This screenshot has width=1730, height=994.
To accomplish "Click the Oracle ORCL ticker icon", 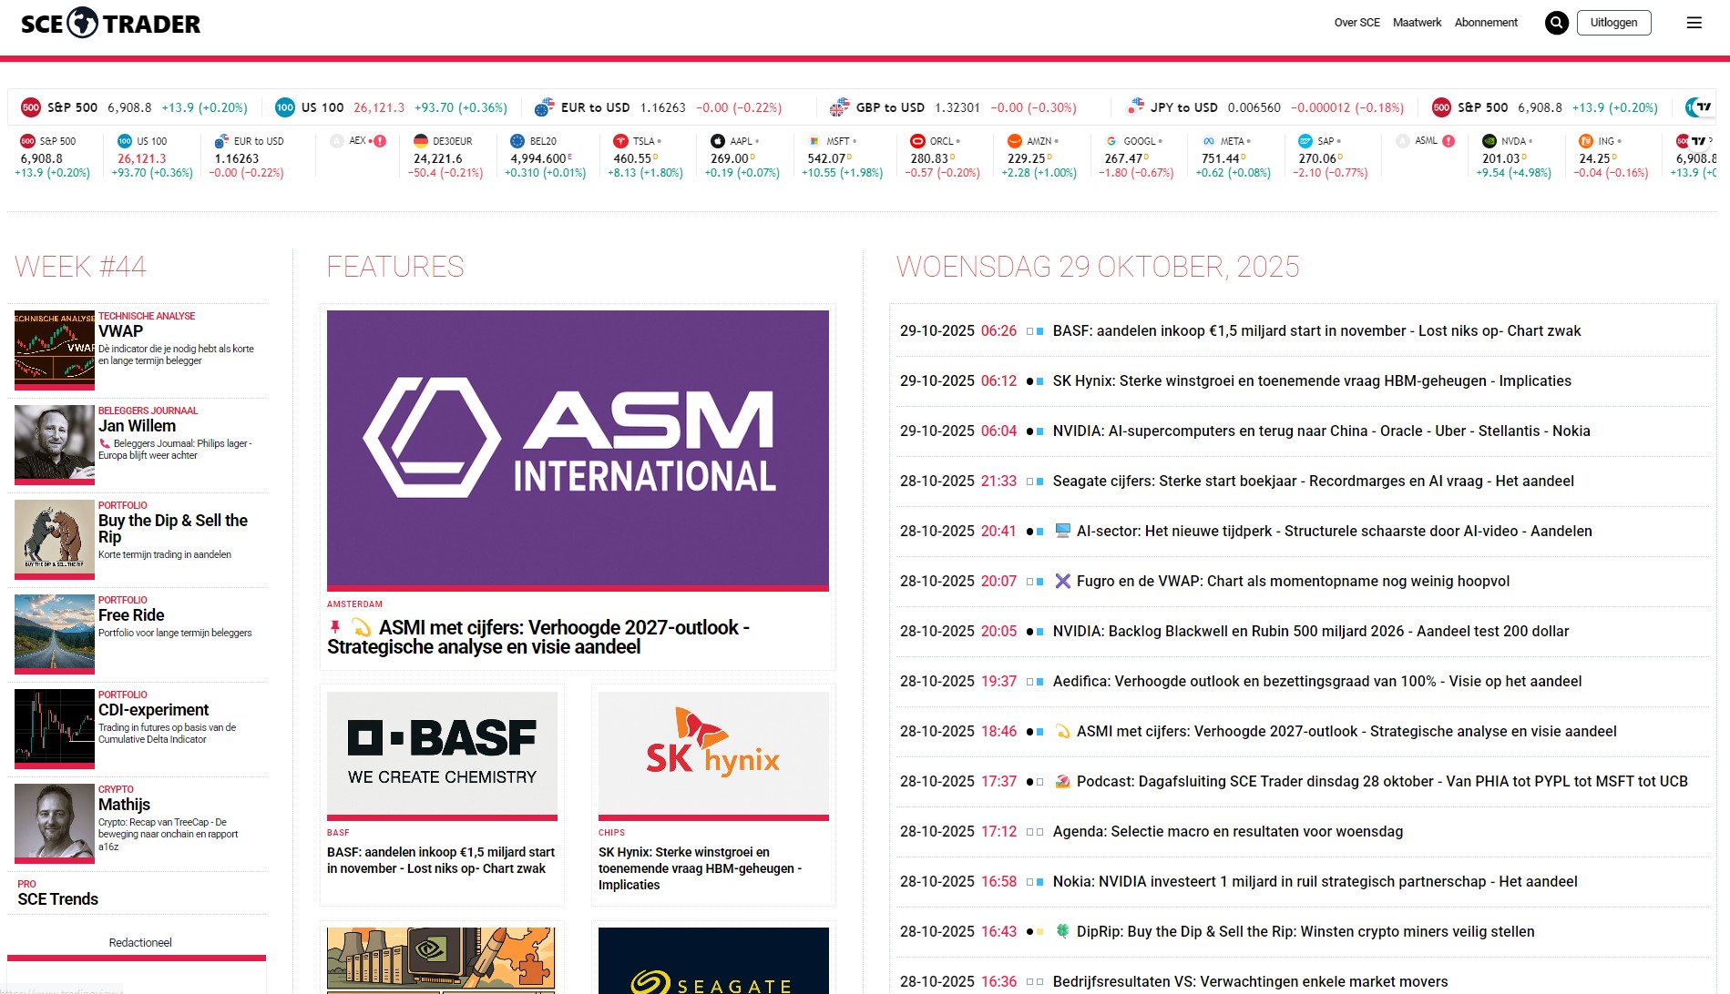I will point(917,141).
